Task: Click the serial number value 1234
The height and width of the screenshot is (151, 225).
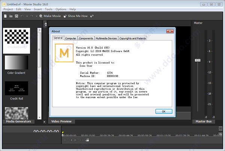Action: pyautogui.click(x=109, y=73)
